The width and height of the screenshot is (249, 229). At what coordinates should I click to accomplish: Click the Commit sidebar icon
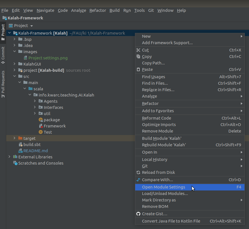tap(3, 62)
